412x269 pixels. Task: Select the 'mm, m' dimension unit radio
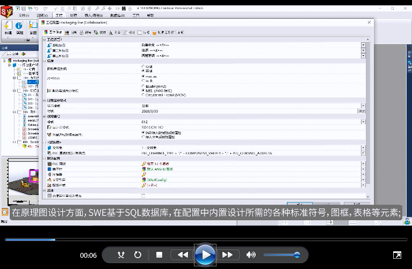(x=143, y=76)
